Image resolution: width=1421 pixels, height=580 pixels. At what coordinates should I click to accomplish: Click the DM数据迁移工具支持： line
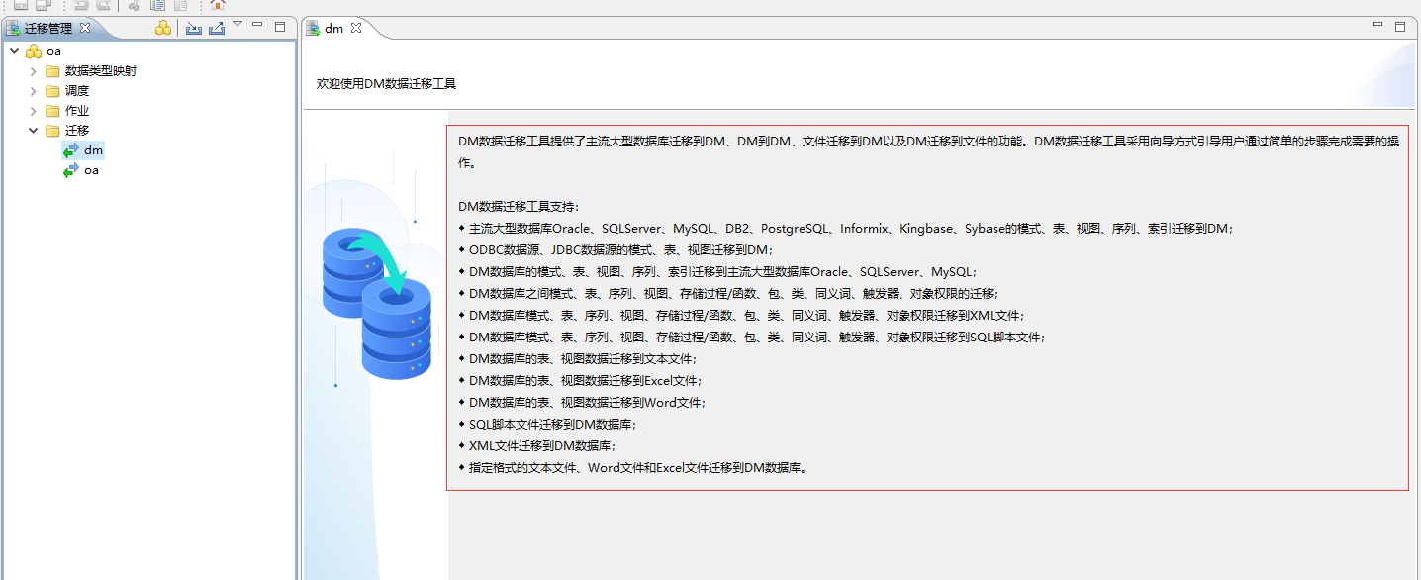tap(520, 207)
